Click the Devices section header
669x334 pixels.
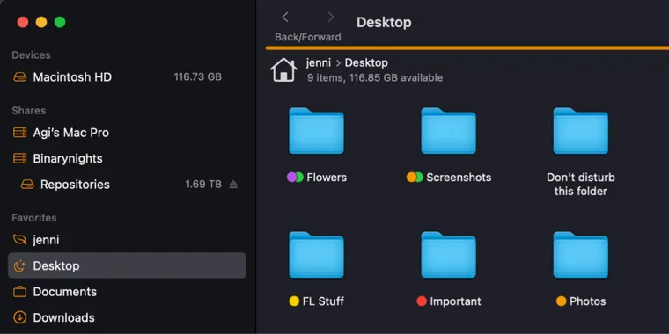pos(31,55)
